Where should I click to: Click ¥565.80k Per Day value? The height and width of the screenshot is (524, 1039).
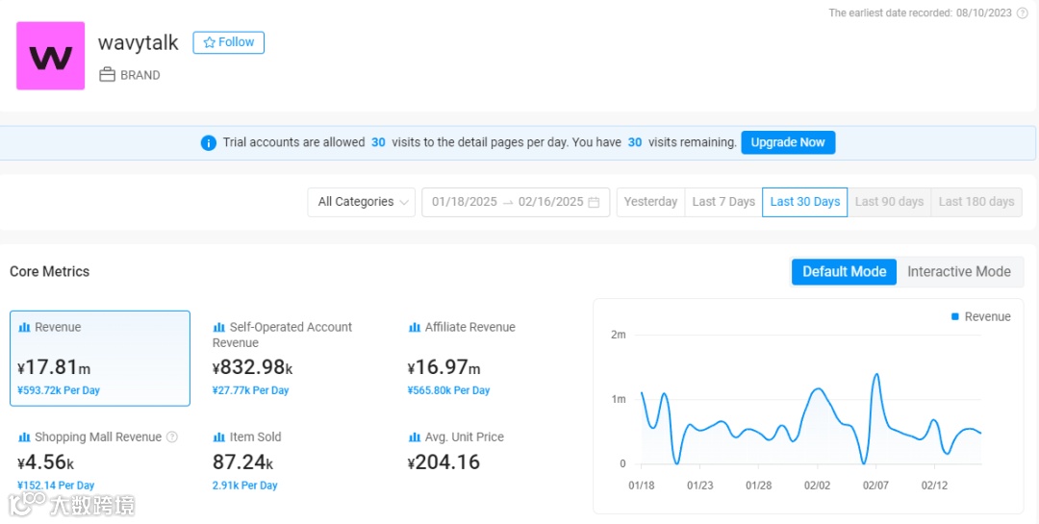pyautogui.click(x=448, y=391)
